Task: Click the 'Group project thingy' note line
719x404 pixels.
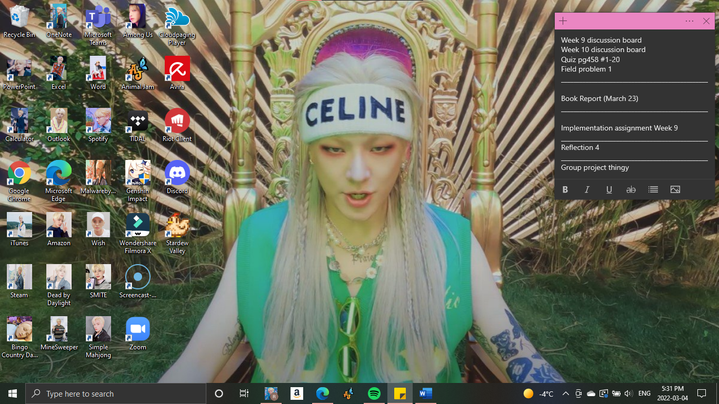Action: 595,167
